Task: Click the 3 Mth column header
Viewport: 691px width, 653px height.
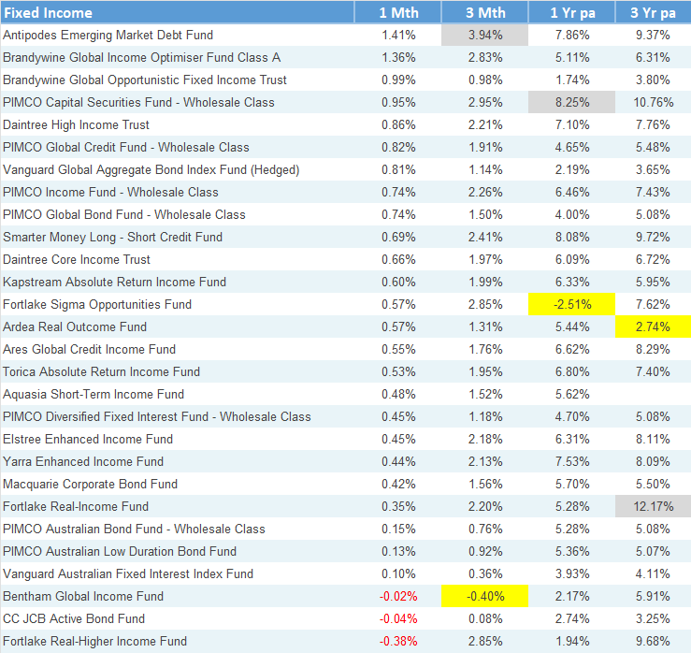Action: (x=484, y=12)
